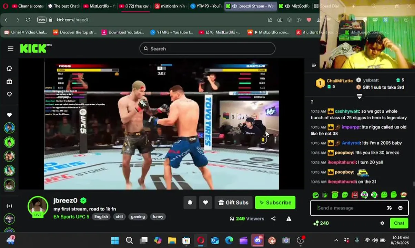Open the EA Sports UFC 5 category link
Viewport: 415px width, 248px height.
click(71, 217)
